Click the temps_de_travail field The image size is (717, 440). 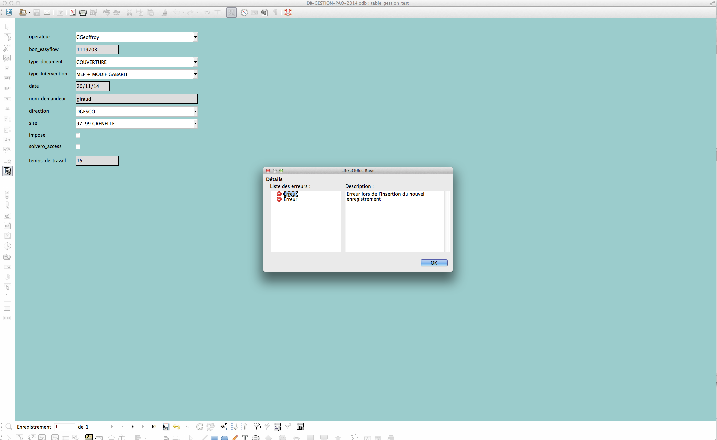coord(97,161)
